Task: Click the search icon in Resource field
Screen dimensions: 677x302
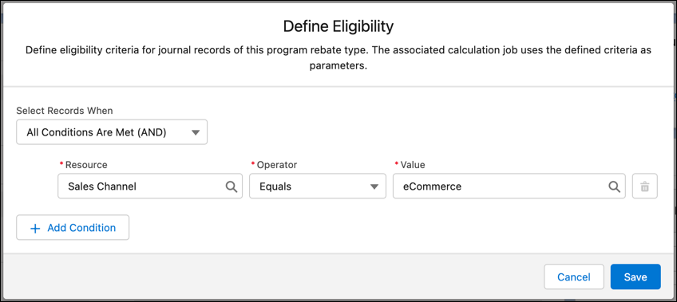Action: click(x=232, y=186)
